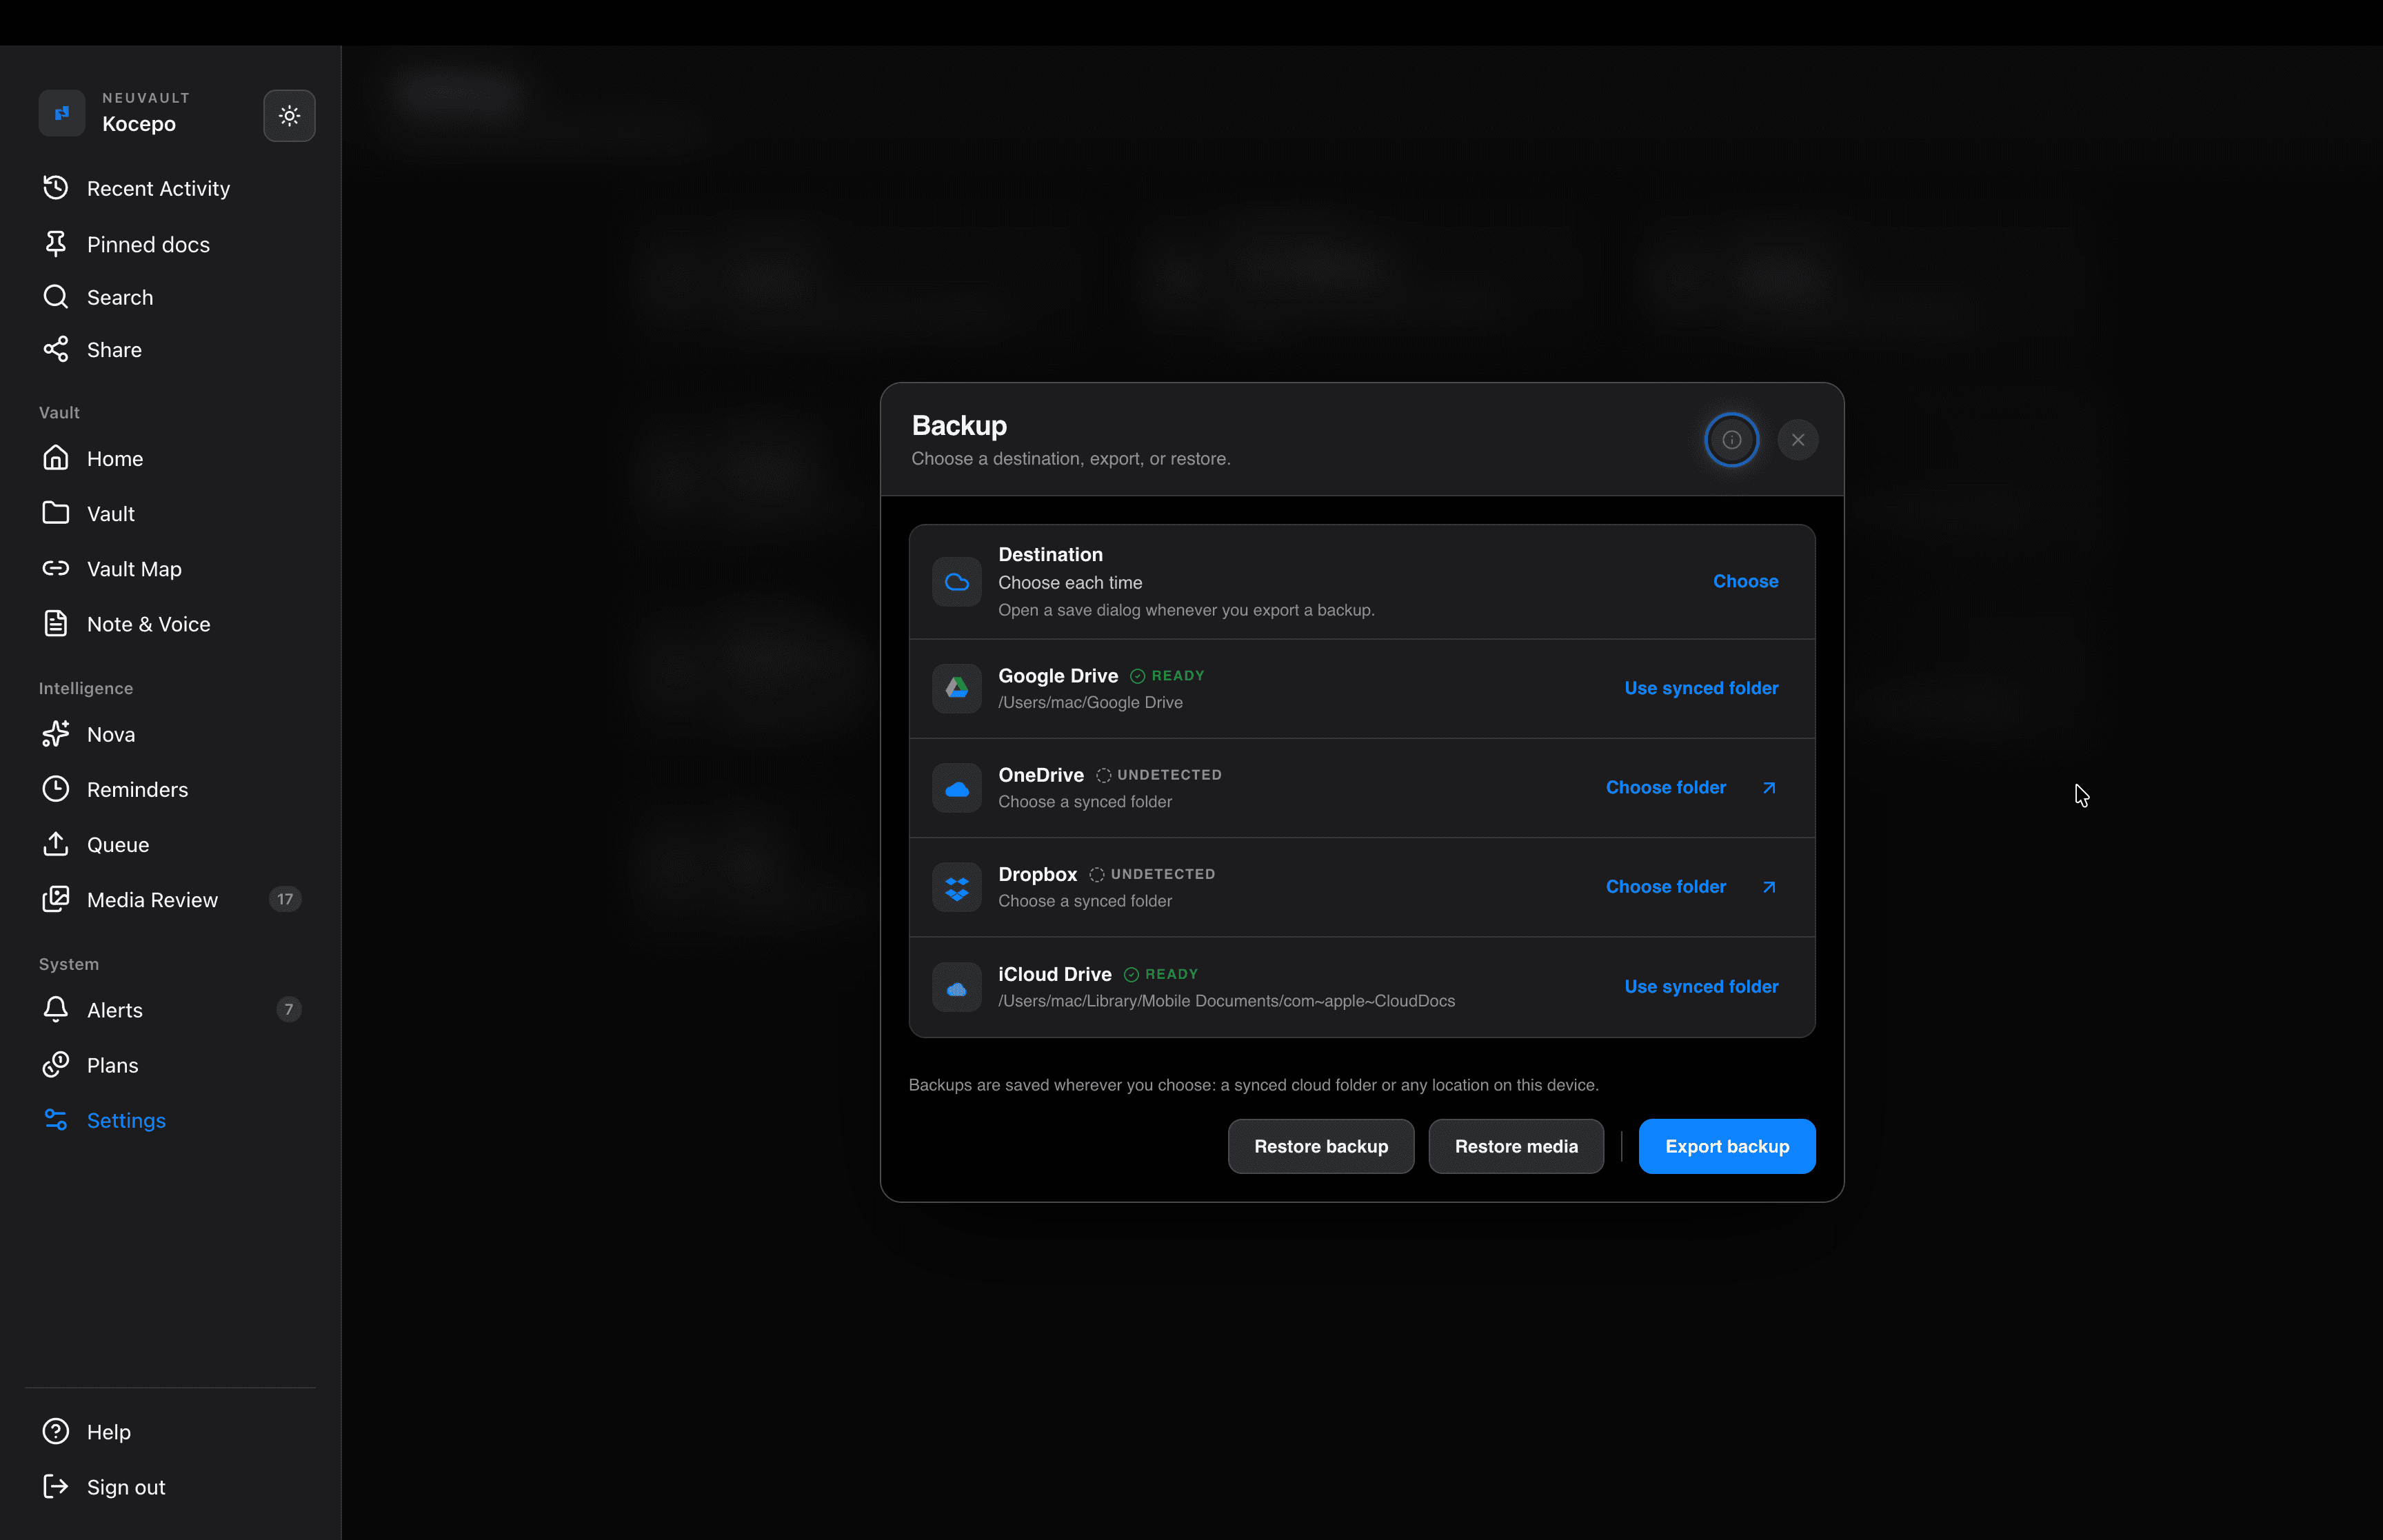
Task: Select Settings in the sidebar
Action: click(x=170, y=1120)
